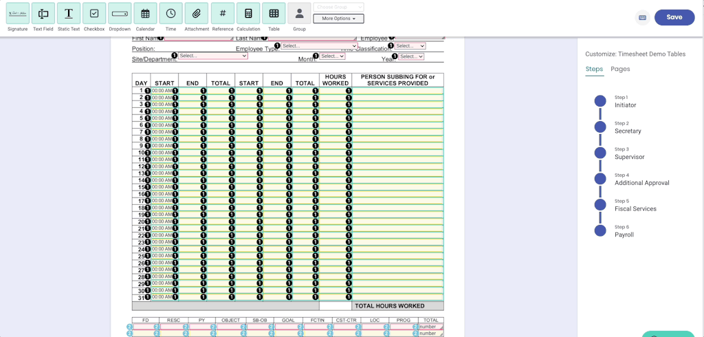Select the Text Field tool
The image size is (704, 337).
tap(43, 13)
